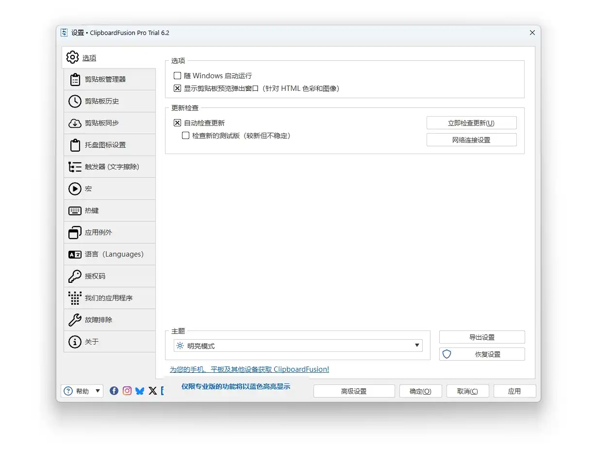Toggle 自动检查更新 checkbox
This screenshot has height=451, width=612.
177,123
